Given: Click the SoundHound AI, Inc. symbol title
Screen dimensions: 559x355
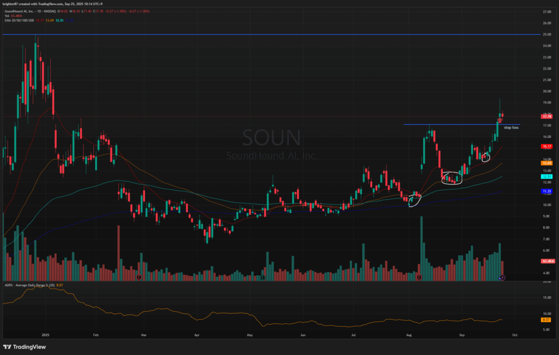Looking at the screenshot, I should [x=19, y=11].
